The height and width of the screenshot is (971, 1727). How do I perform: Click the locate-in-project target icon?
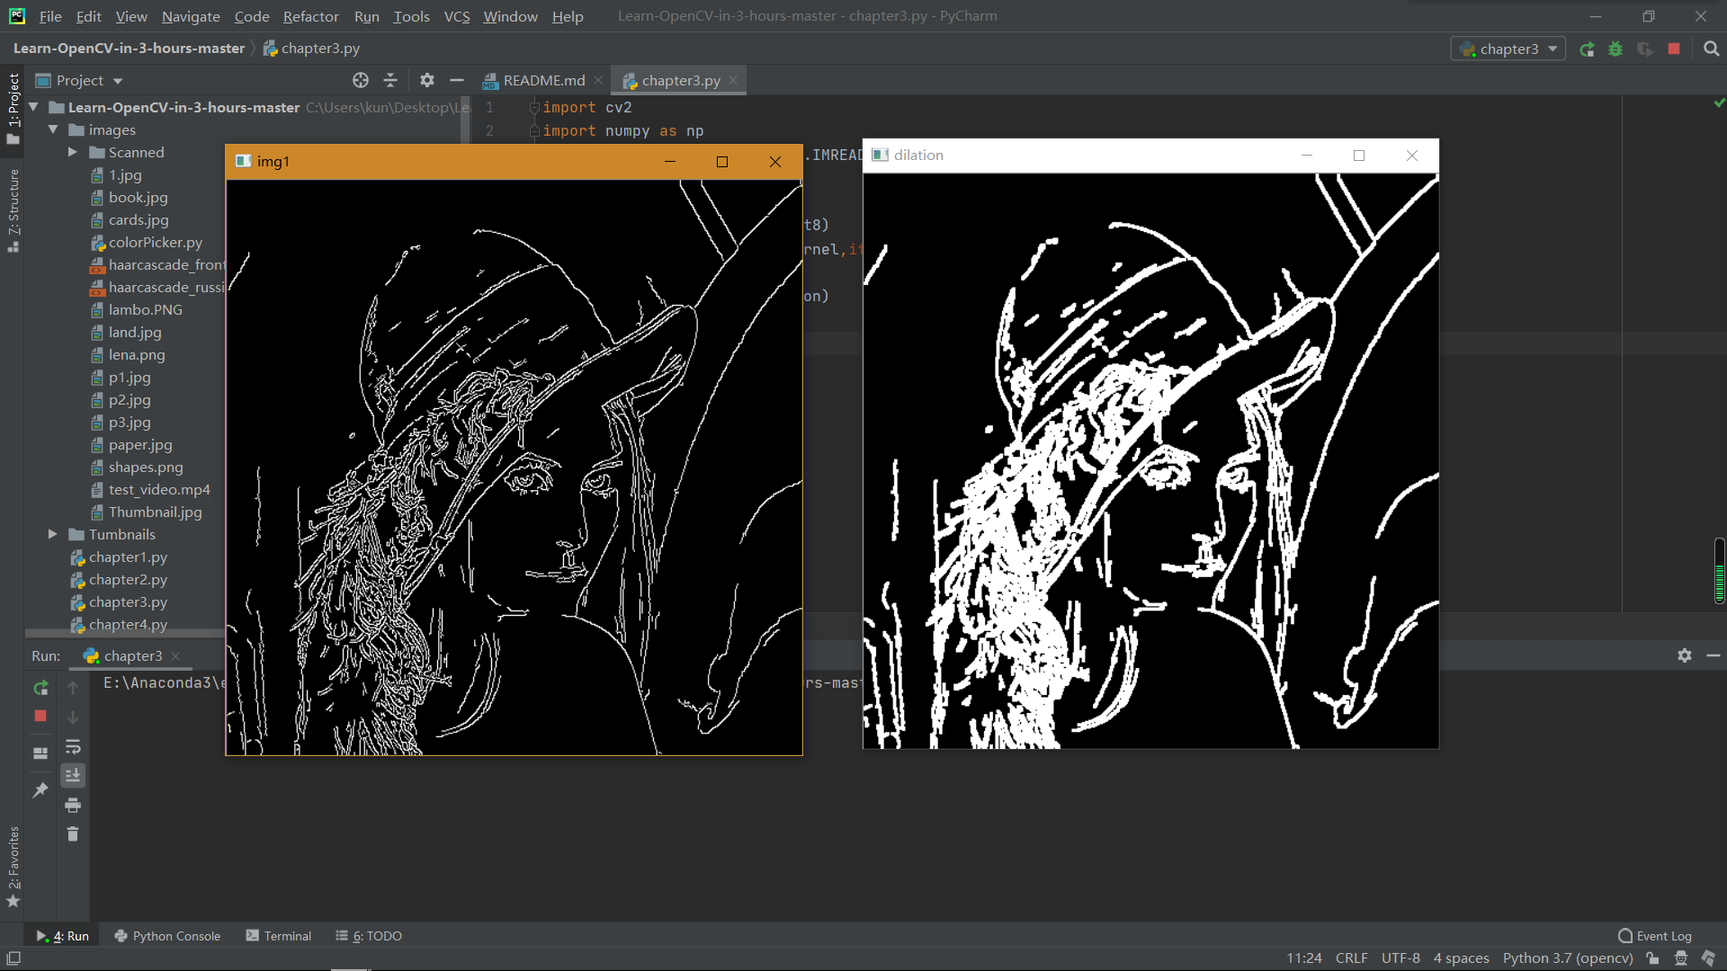click(361, 80)
